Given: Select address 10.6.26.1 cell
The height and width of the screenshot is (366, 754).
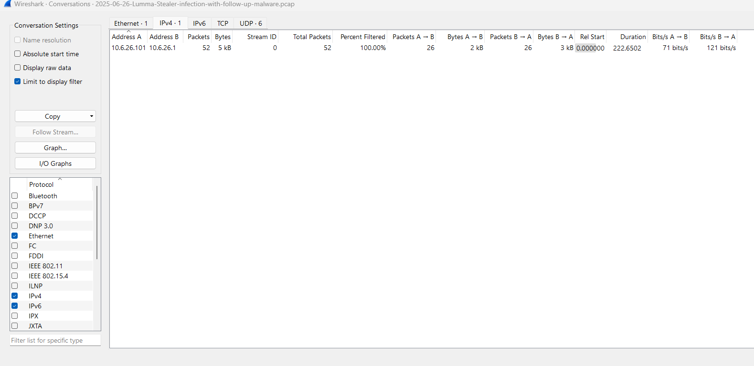Looking at the screenshot, I should [162, 48].
